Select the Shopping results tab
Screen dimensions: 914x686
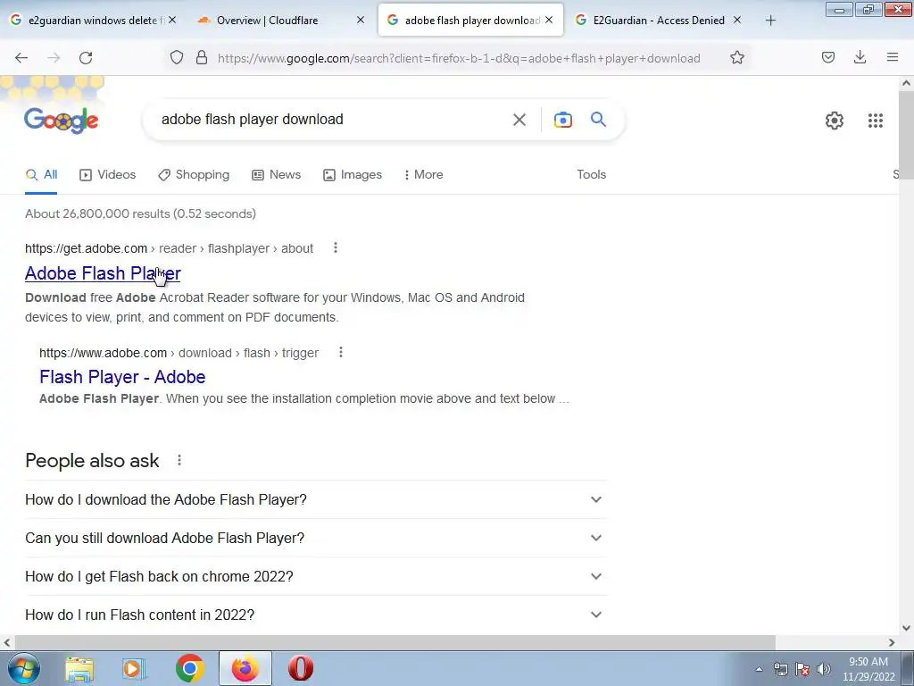[194, 174]
